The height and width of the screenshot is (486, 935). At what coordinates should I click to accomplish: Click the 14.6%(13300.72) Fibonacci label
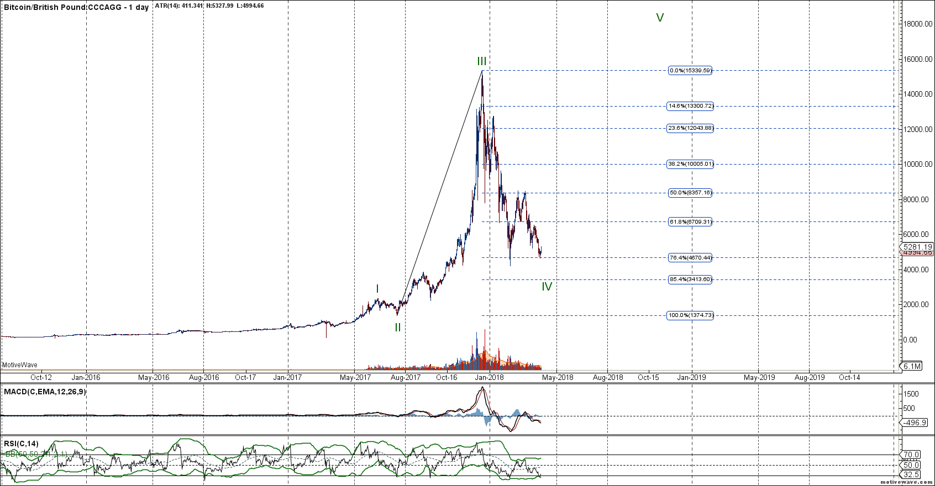(690, 106)
